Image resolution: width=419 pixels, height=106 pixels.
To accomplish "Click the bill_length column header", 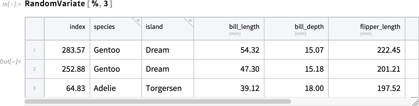I will [x=229, y=29].
